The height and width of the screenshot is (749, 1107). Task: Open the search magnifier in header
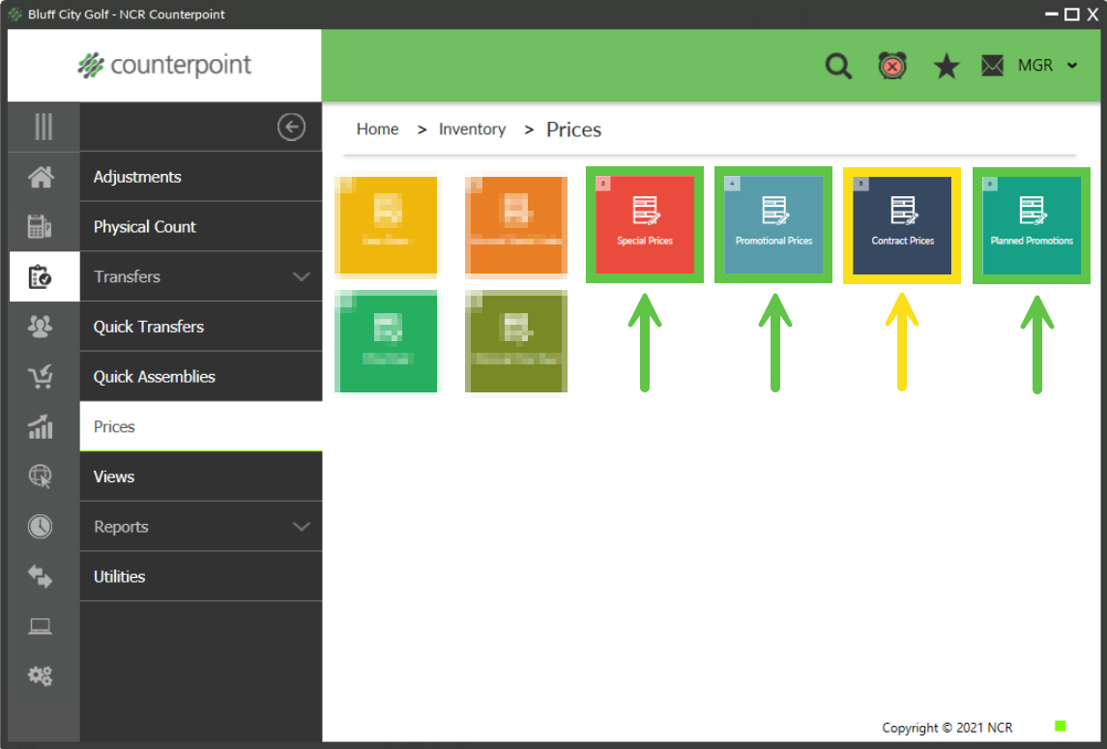click(839, 67)
